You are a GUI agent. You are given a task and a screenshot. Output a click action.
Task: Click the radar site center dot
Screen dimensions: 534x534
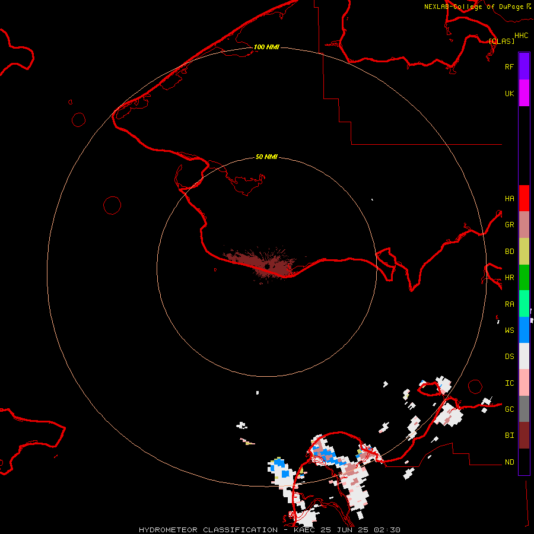268,266
